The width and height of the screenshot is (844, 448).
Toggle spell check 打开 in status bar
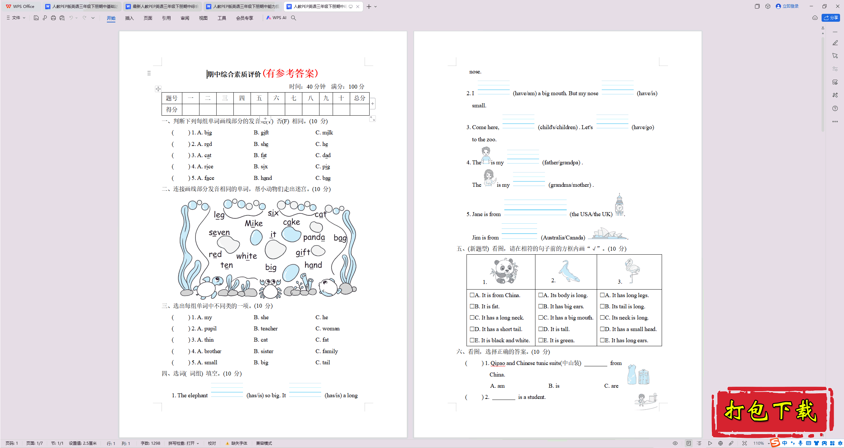181,443
